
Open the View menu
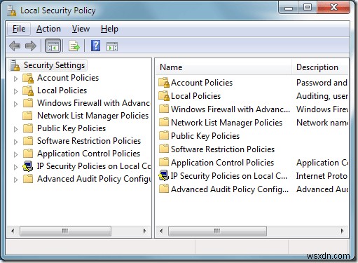point(81,29)
